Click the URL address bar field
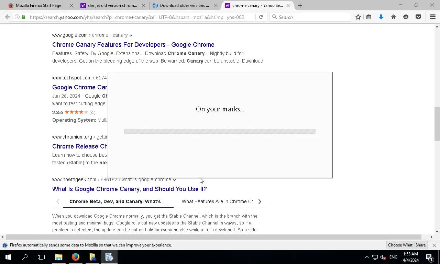This screenshot has width=440, height=264. 141,17
